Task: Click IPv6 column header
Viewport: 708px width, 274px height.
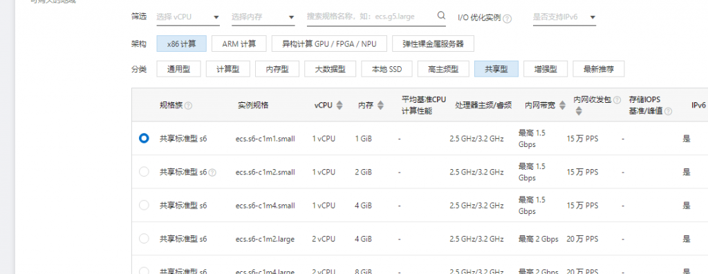Action: [698, 106]
